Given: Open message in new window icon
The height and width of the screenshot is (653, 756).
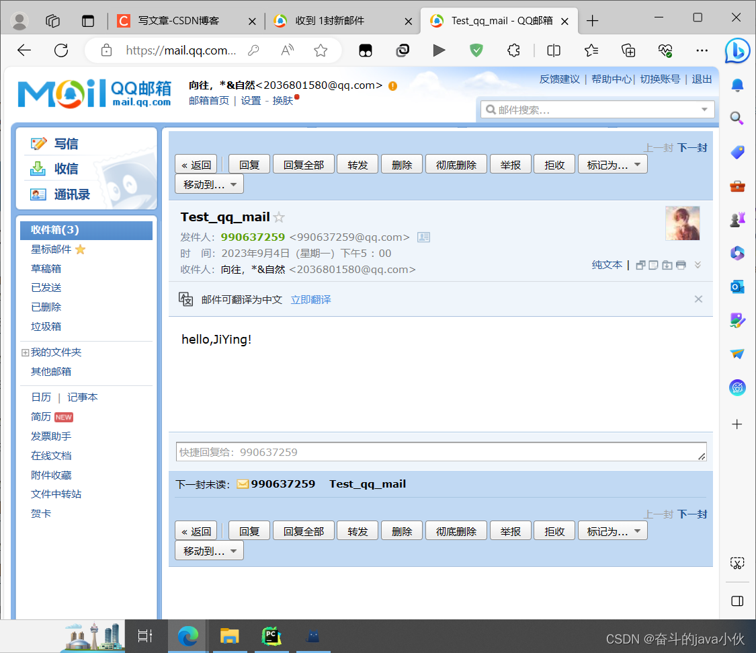Looking at the screenshot, I should click(x=640, y=265).
